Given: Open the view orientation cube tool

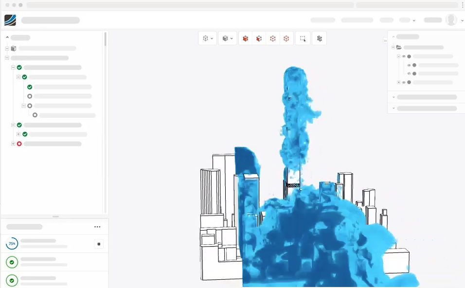Looking at the screenshot, I should (x=205, y=38).
